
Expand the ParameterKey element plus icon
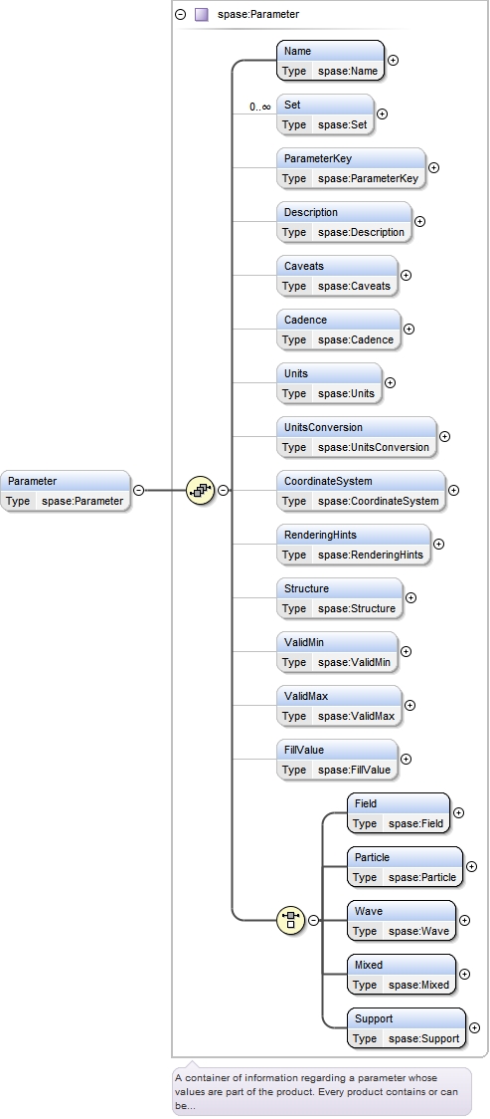433,168
